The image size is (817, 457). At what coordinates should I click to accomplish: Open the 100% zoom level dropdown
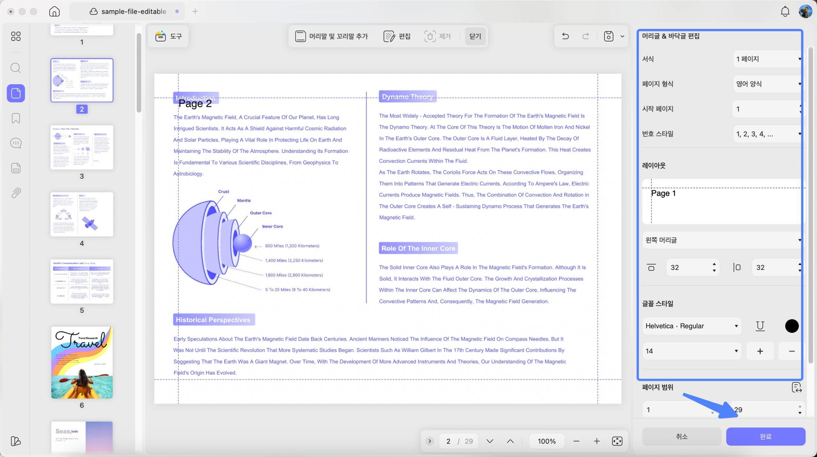coord(547,441)
